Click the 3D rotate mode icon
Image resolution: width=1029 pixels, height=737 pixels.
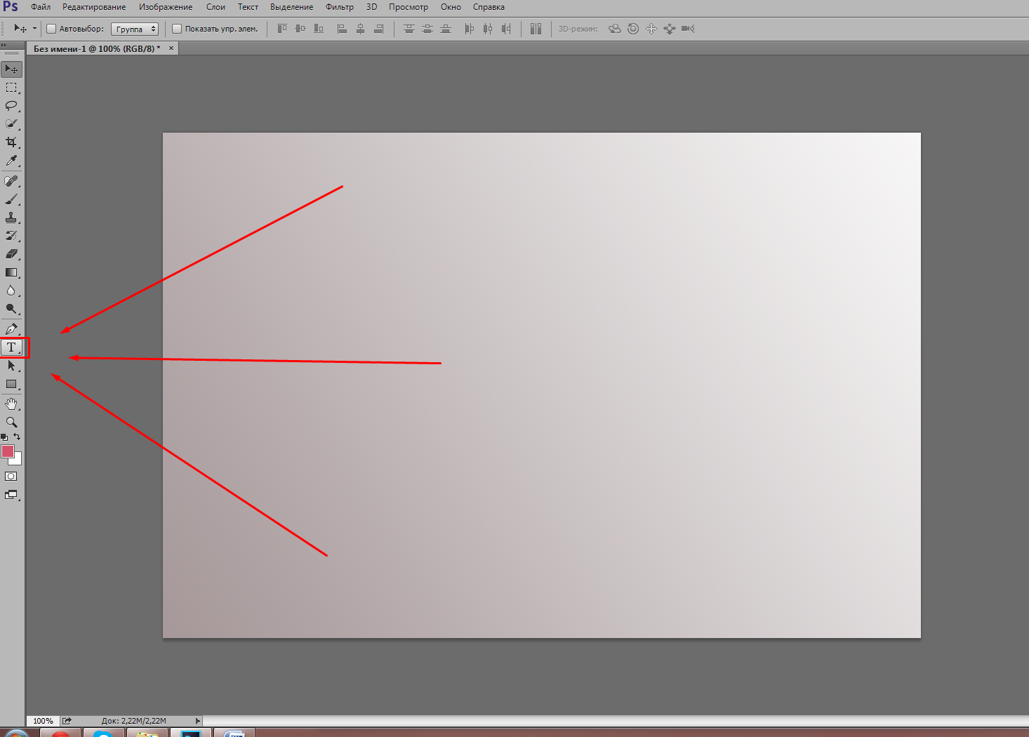click(x=615, y=29)
